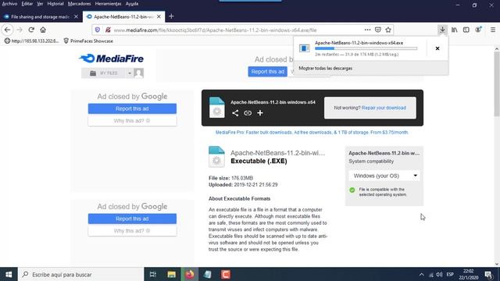The width and height of the screenshot is (500, 281).
Task: Toggle the downloads arrow toolbar icon
Action: click(442, 30)
